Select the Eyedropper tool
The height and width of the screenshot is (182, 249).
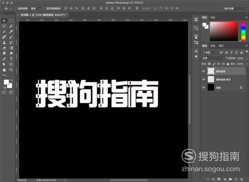tap(11, 32)
